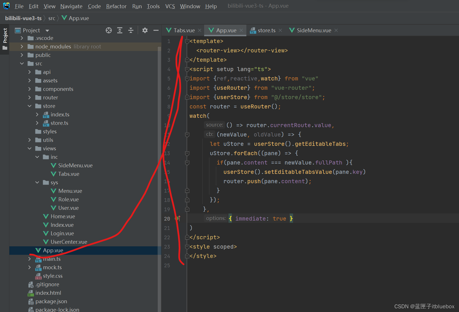Select package.json in the project tree
This screenshot has height=312, width=459.
(x=51, y=301)
